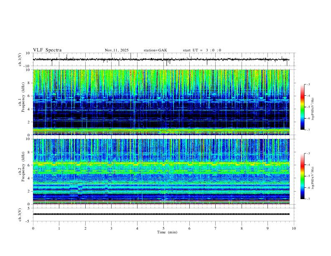Click the 'ch.3(V)' axis label
Viewport: 331px width, 256px height.
(x=20, y=215)
